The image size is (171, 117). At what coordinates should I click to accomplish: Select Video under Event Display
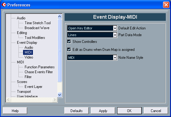(29, 57)
